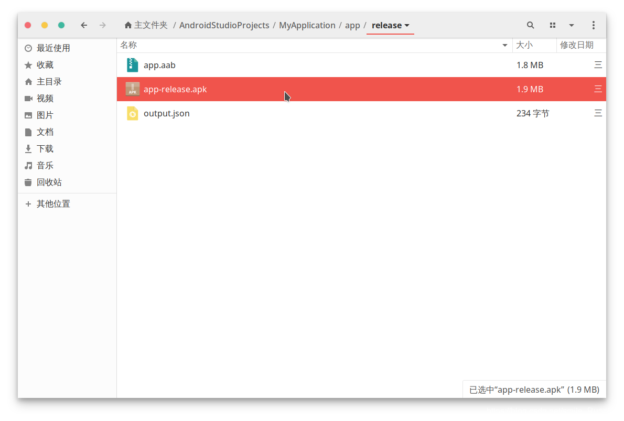
Task: Select the app.aab file name
Action: coord(159,65)
